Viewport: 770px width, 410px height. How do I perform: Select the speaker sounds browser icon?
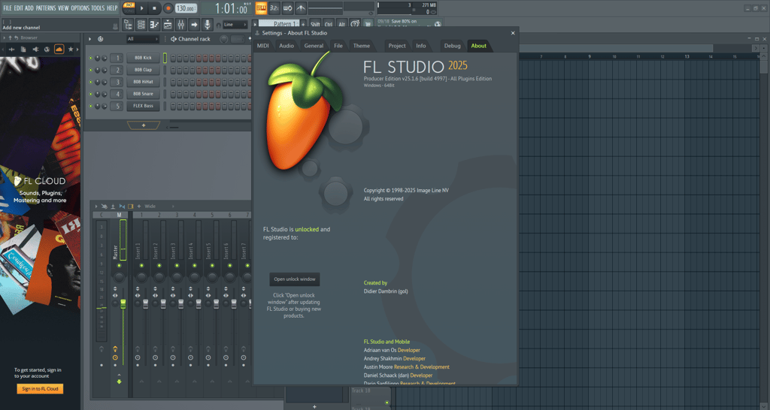tap(35, 49)
